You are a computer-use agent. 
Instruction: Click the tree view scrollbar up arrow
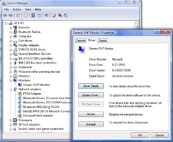pos(136,23)
